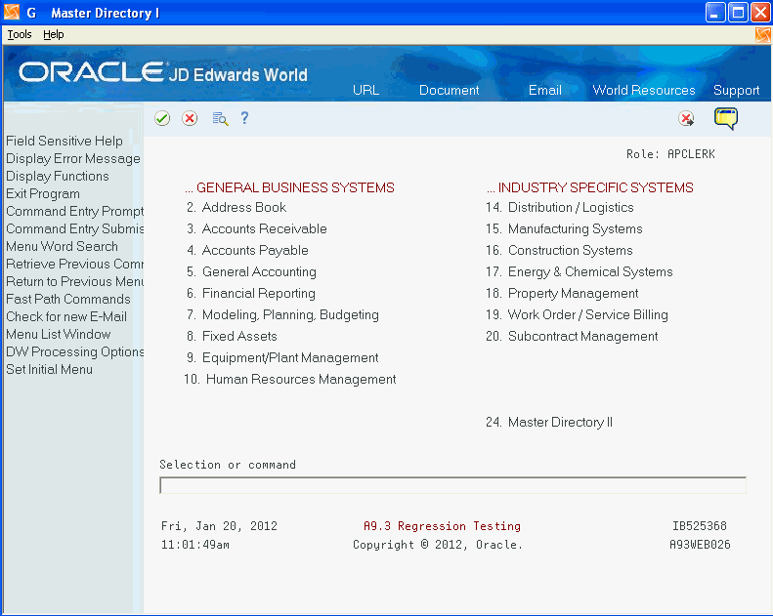The image size is (773, 616).
Task: Click the red X exit icon at right
Action: pyautogui.click(x=686, y=118)
